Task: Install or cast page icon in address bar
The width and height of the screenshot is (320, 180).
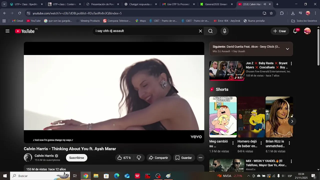Action: pos(264,13)
